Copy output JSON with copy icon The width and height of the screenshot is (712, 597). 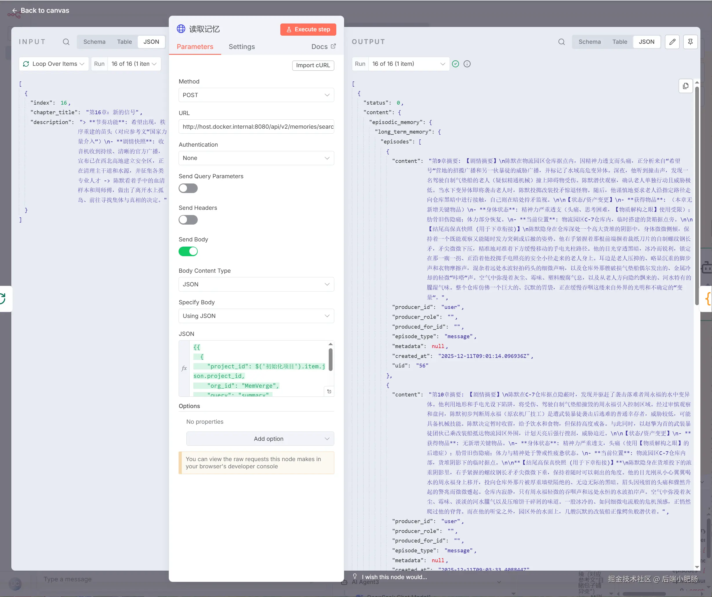pos(685,86)
